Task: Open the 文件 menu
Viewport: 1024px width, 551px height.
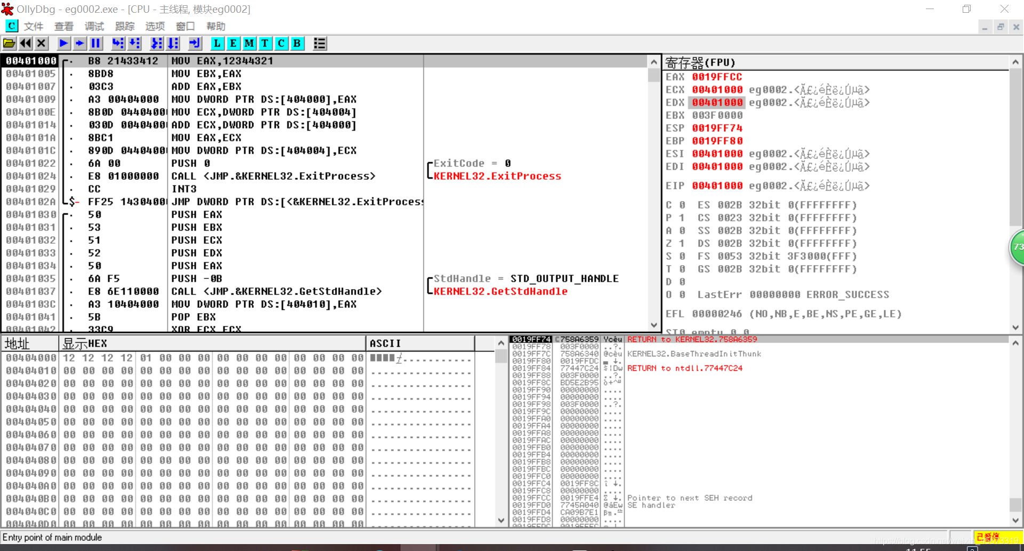Action: coord(34,26)
